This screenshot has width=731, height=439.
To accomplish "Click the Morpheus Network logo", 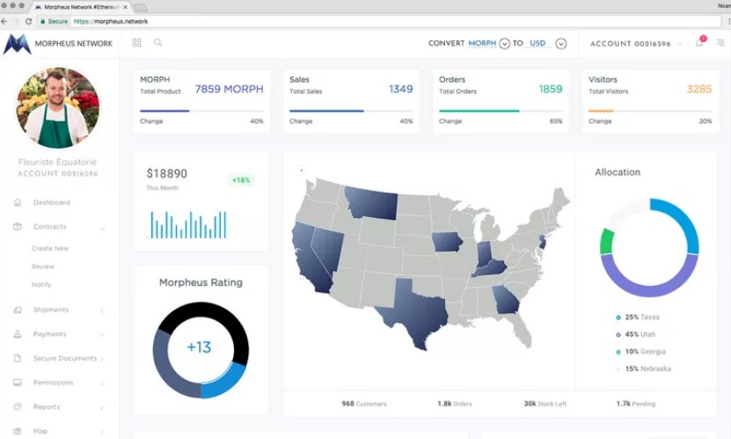I will 18,43.
